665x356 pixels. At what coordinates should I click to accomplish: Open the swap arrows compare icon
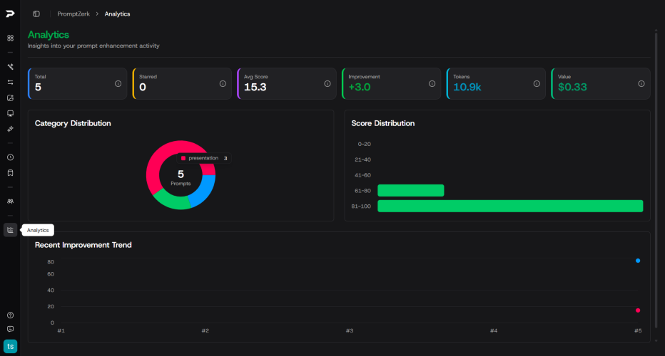point(10,82)
